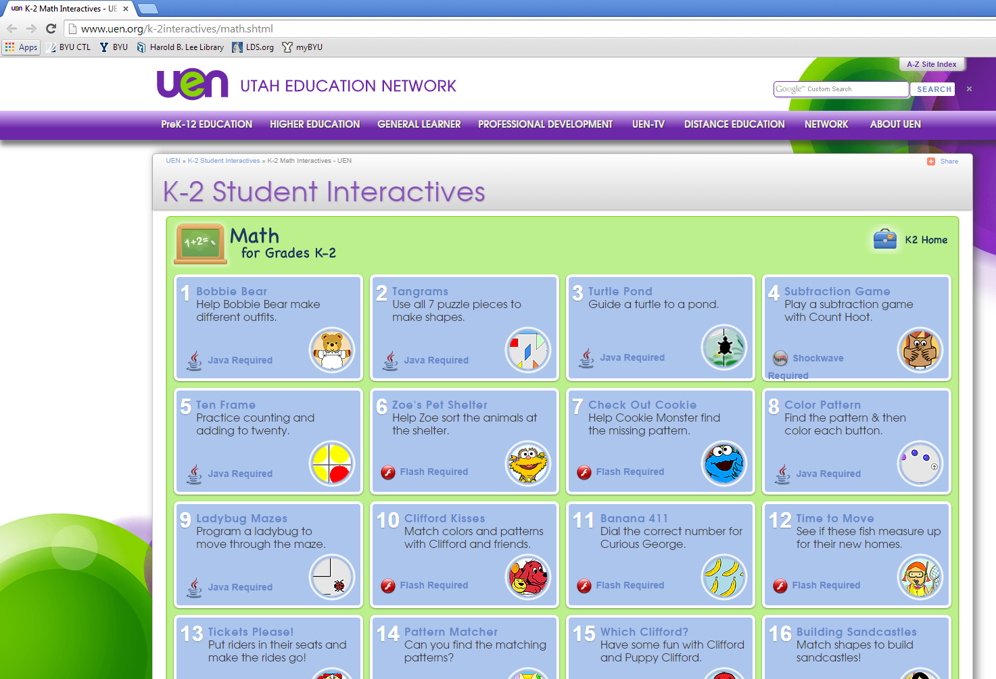Open the Clifford Kisses dog icon
This screenshot has width=996, height=679.
528,577
